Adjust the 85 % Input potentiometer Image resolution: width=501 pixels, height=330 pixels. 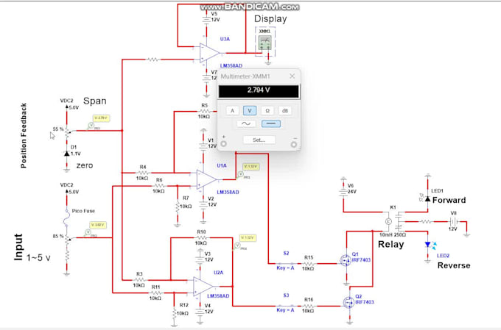pos(67,239)
